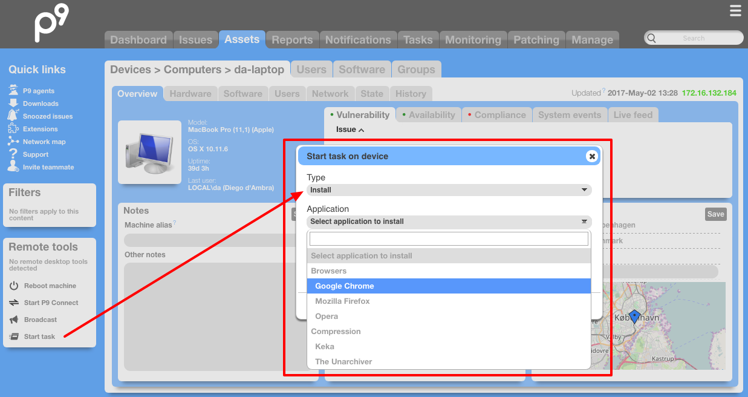Click the Start task link

[x=39, y=336]
